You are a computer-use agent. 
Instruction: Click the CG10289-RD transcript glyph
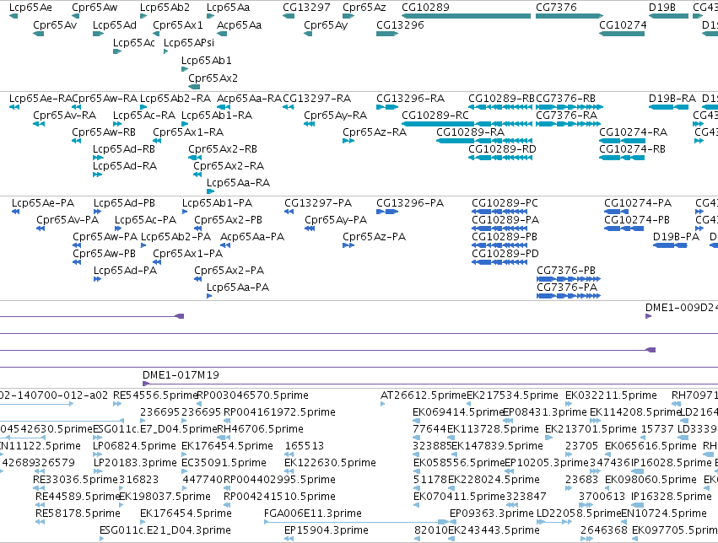click(x=500, y=158)
